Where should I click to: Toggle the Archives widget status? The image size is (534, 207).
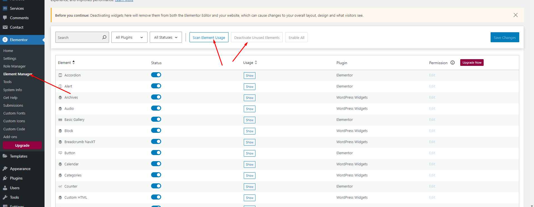click(x=156, y=97)
